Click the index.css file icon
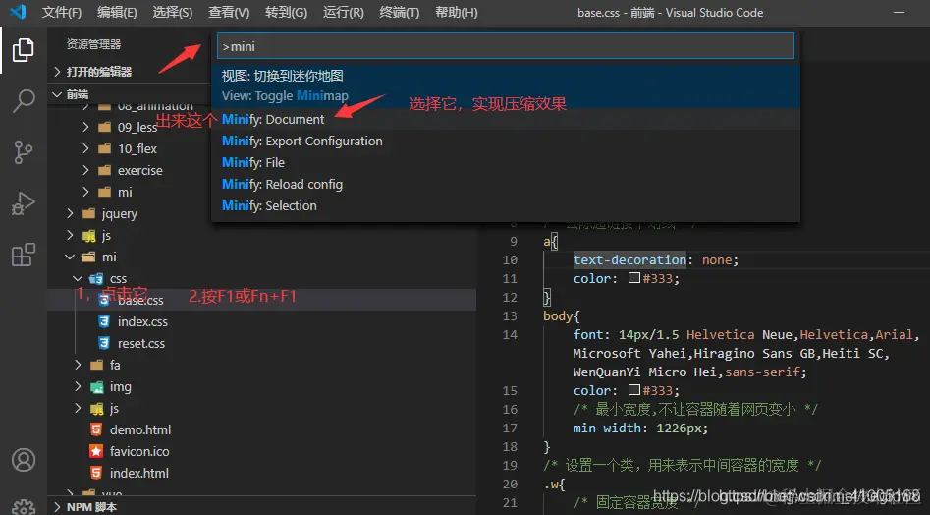The image size is (930, 515). tap(104, 321)
